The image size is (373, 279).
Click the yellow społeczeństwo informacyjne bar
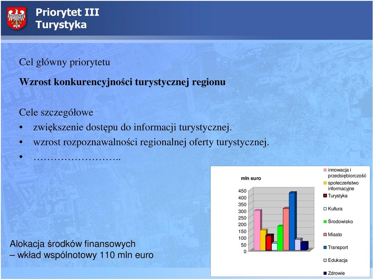coord(263,239)
